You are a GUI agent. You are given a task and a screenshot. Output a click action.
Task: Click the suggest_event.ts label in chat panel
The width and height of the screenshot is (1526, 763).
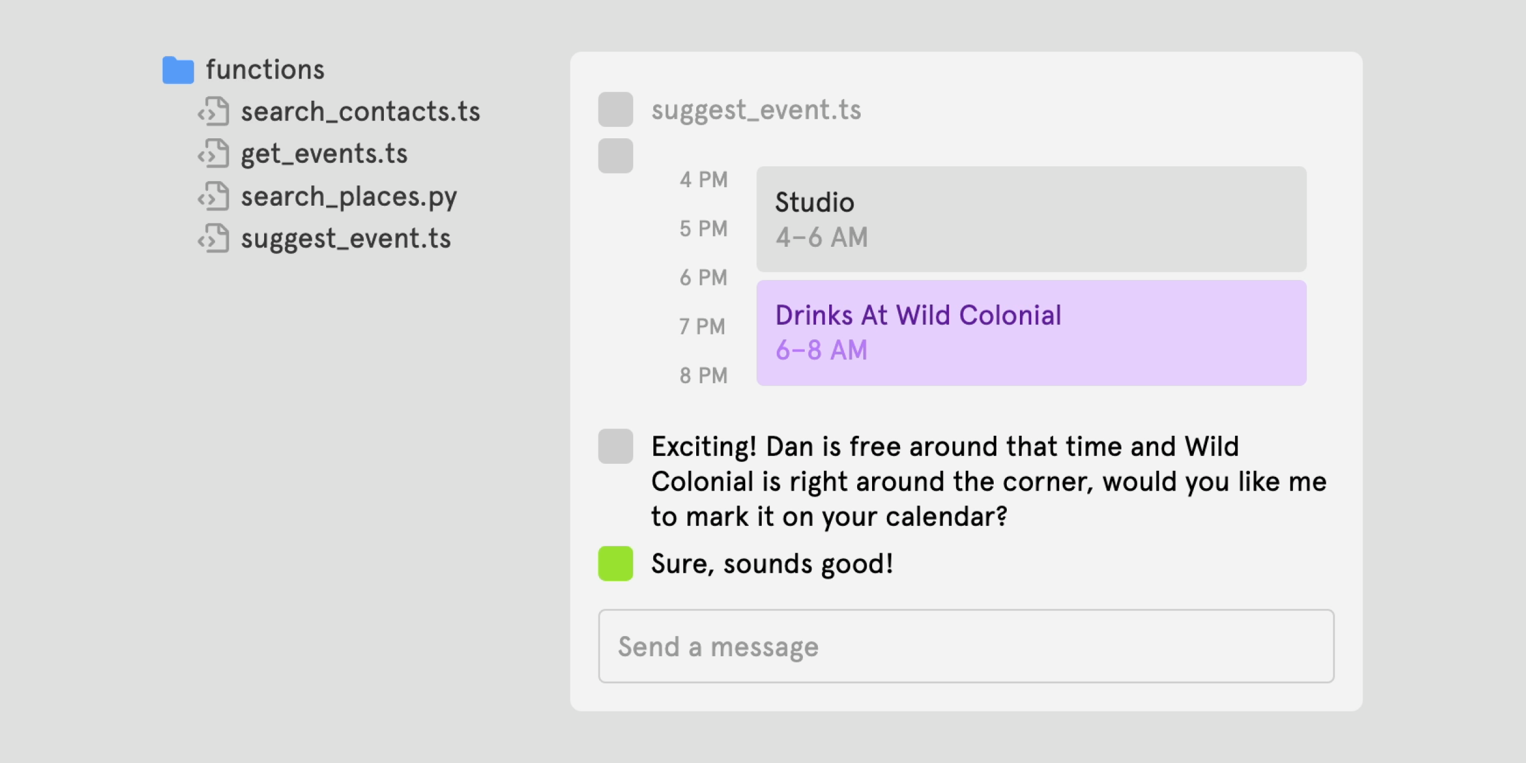(x=756, y=110)
